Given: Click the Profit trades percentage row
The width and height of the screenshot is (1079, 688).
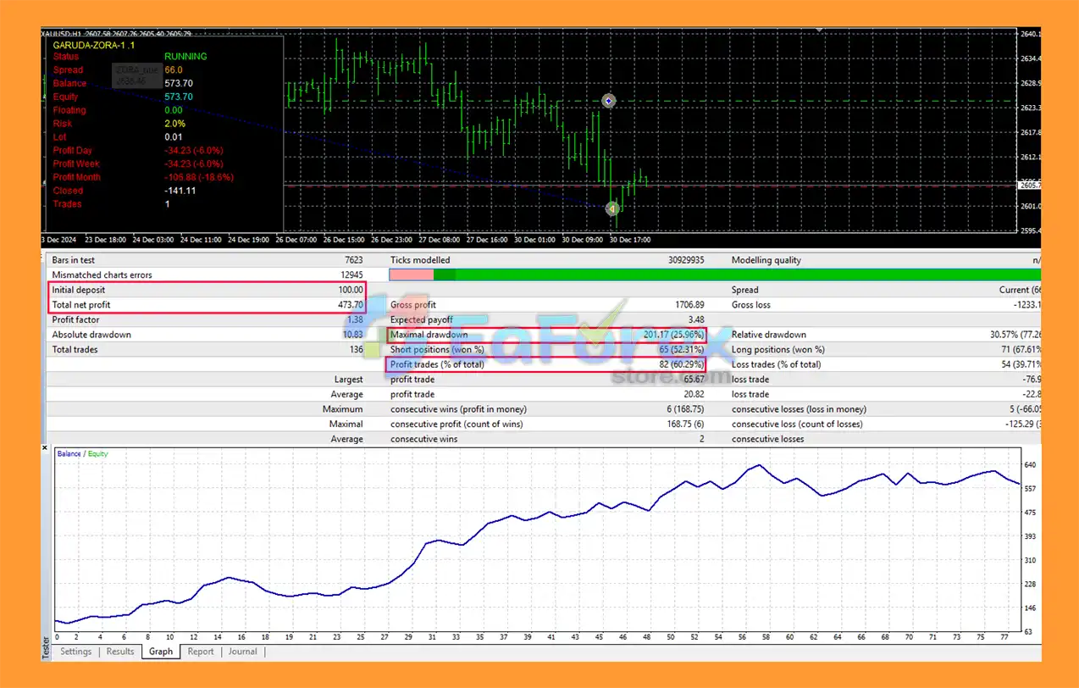Looking at the screenshot, I should tap(545, 364).
